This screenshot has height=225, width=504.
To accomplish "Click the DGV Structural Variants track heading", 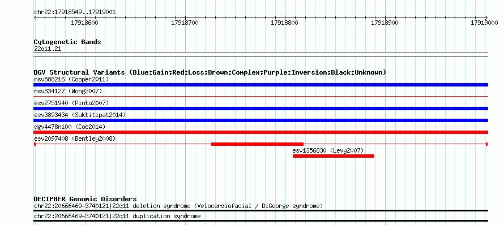I will tap(210, 72).
